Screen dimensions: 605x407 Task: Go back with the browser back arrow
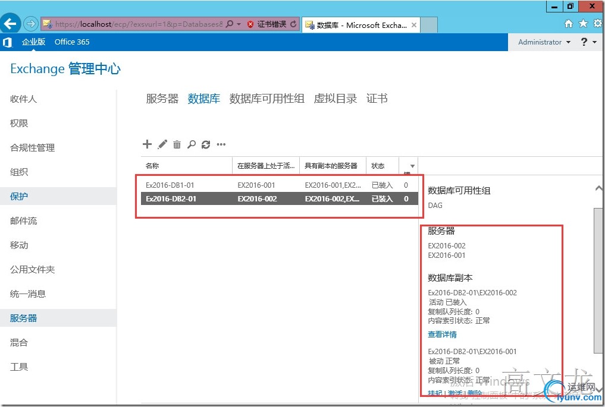[10, 24]
